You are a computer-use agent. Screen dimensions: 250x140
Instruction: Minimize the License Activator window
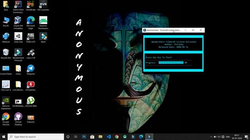click(186, 30)
